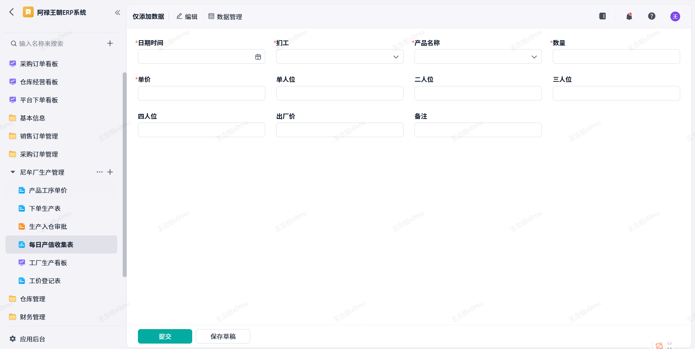Click the 单人位 input field
This screenshot has width=695, height=349.
tap(340, 93)
